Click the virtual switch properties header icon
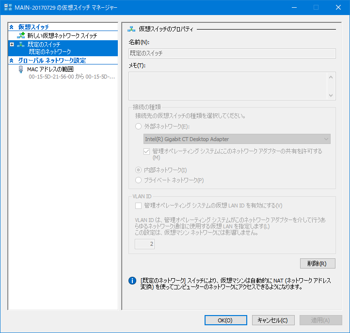350x333 pixels. coord(131,29)
